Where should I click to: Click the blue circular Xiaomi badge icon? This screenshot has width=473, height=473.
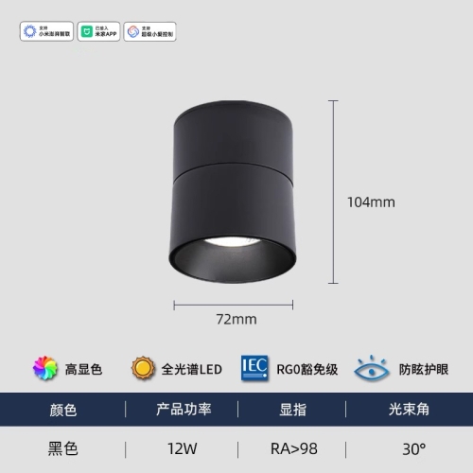pos(30,31)
